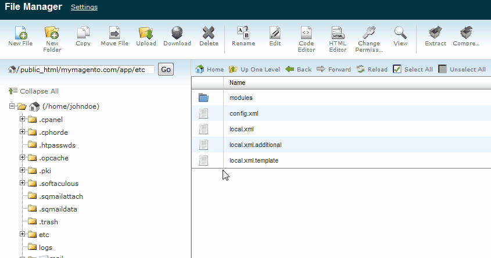Select the modules folder name

tap(241, 98)
